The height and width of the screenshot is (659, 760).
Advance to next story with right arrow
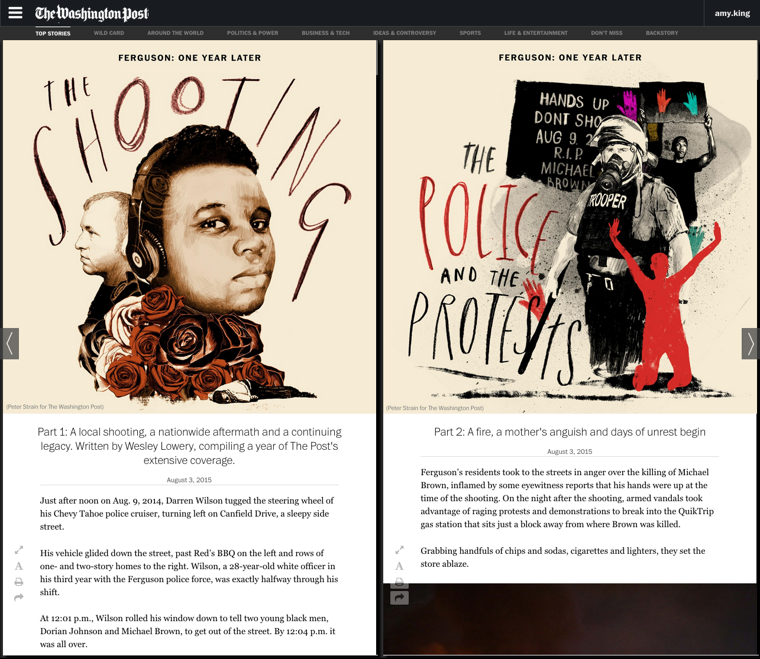click(x=751, y=343)
